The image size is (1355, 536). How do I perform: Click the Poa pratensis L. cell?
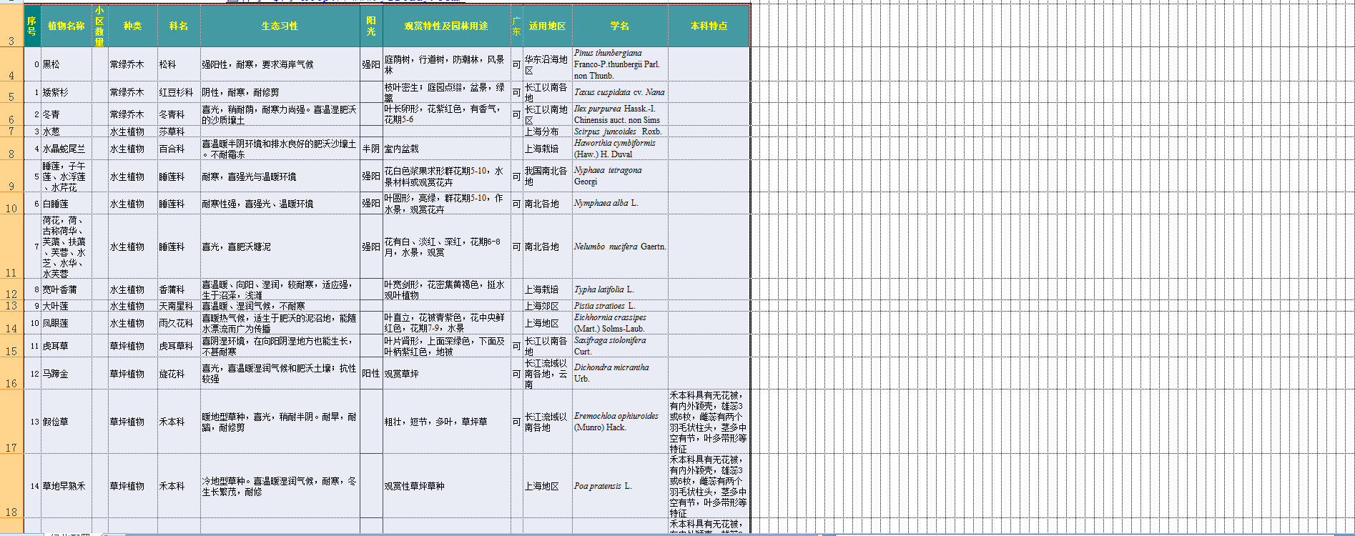(x=620, y=486)
